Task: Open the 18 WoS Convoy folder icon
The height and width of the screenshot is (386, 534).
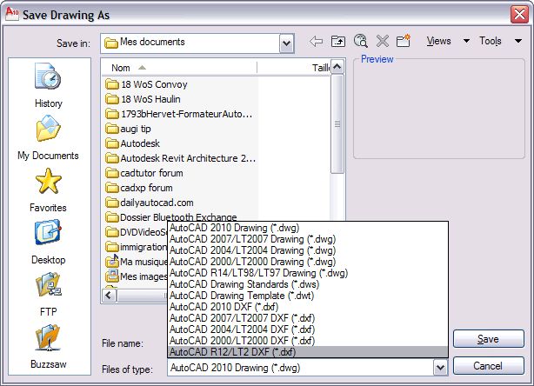Action: [x=111, y=84]
